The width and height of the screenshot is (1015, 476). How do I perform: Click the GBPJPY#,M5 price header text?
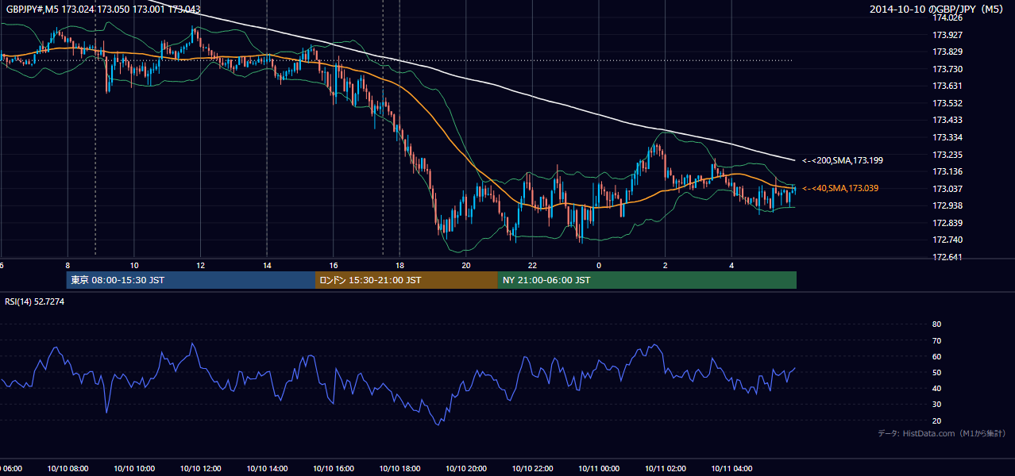pos(103,10)
